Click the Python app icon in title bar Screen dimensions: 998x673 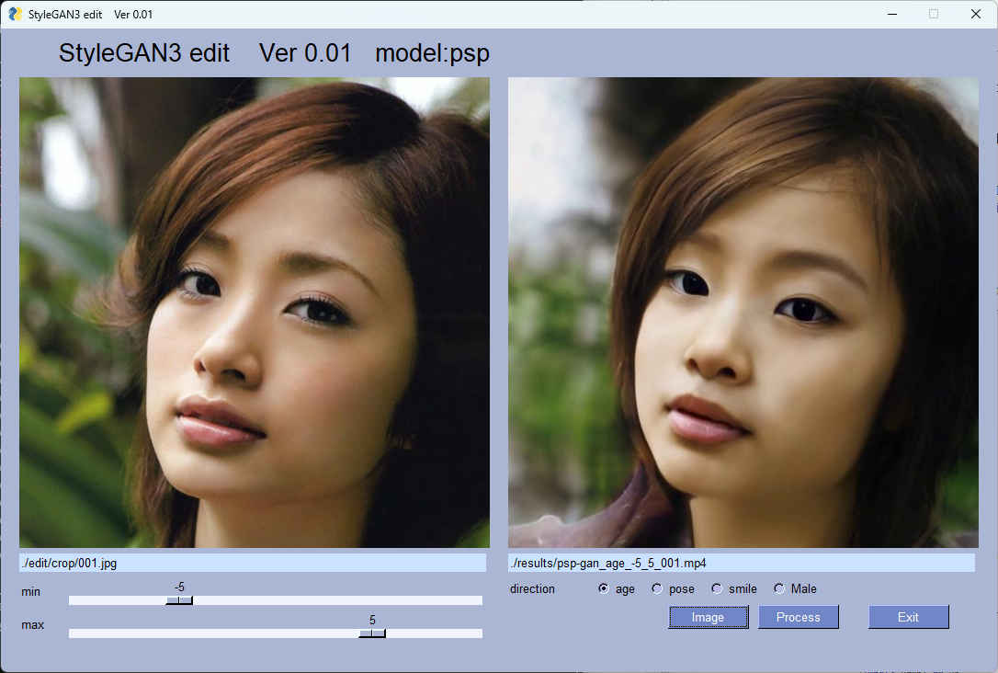click(15, 14)
